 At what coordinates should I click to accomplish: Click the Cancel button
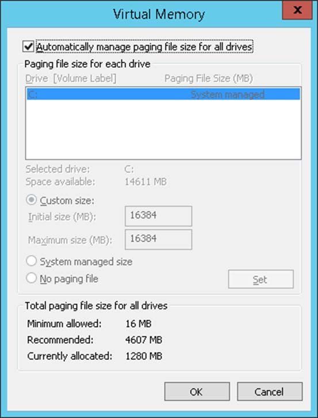270,392
